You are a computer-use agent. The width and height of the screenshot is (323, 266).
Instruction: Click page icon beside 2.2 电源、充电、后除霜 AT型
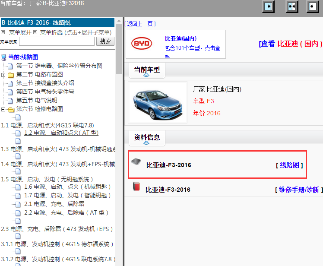pyautogui.click(x=18, y=213)
